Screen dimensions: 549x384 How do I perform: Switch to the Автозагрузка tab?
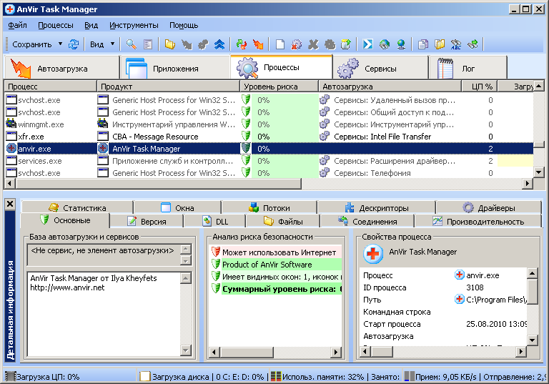coord(61,68)
